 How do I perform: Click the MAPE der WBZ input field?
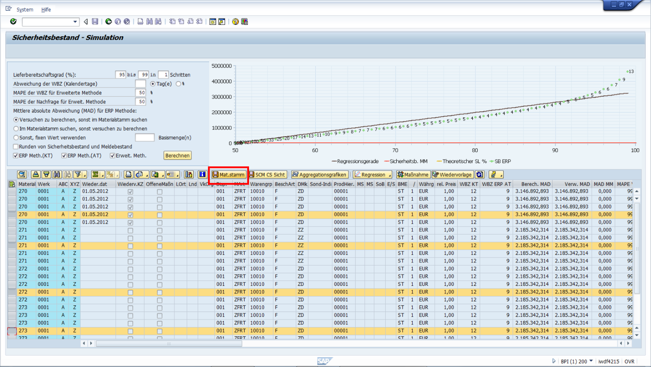tap(141, 92)
